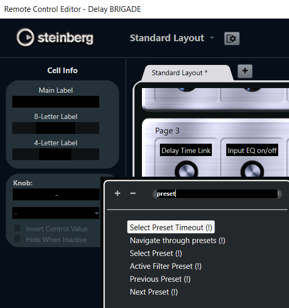Open the Standard Layout dropdown arrow

tap(212, 37)
